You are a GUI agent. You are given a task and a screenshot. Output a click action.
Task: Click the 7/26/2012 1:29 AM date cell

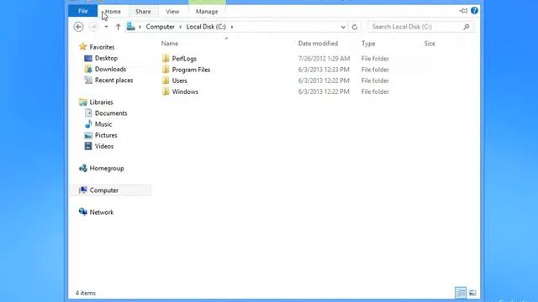coord(324,59)
